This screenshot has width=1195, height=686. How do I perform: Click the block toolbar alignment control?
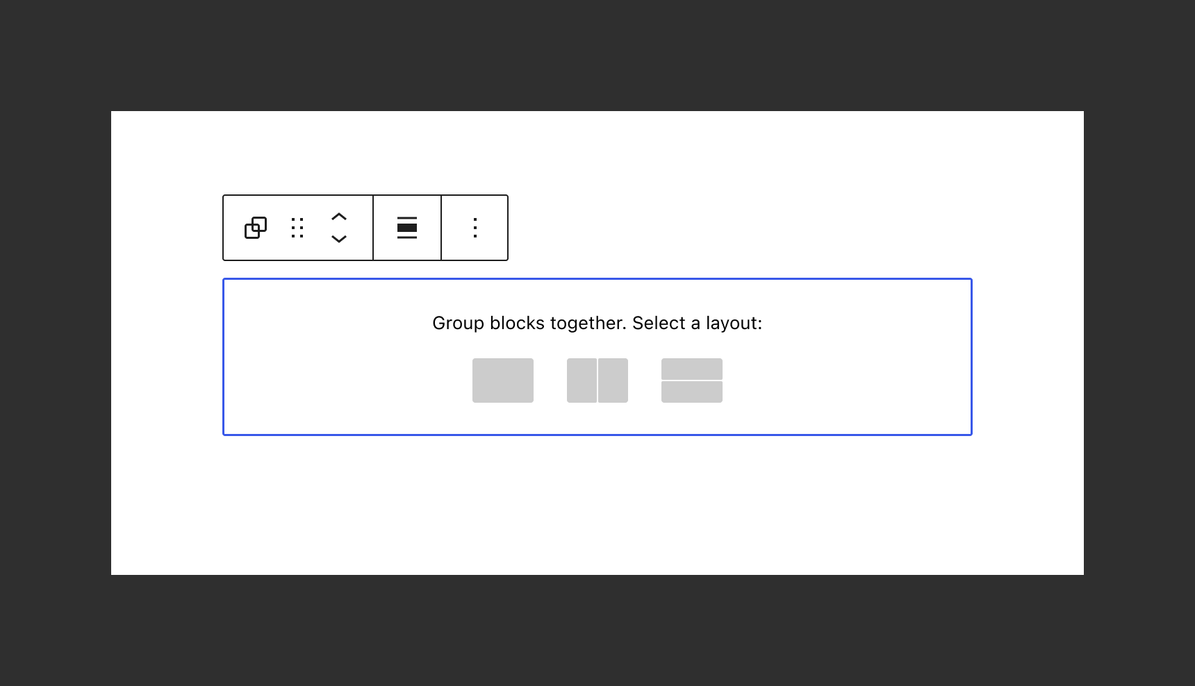406,228
